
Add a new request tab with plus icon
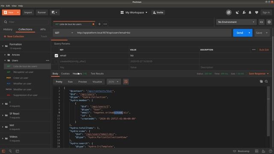coord(99,24)
